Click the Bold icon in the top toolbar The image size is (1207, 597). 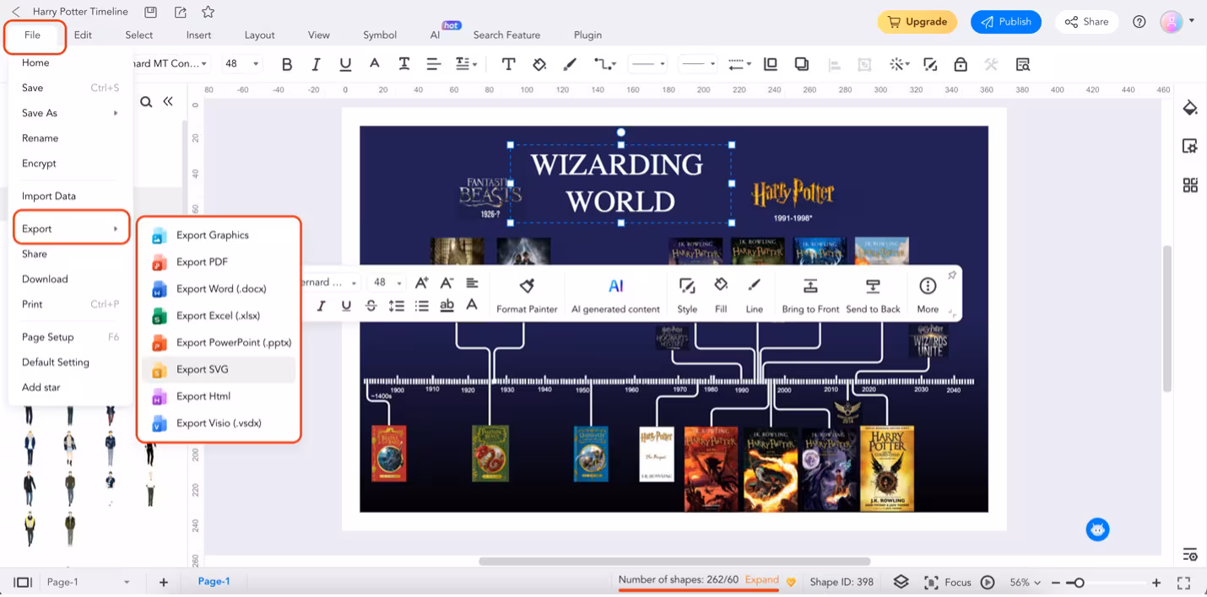tap(287, 64)
